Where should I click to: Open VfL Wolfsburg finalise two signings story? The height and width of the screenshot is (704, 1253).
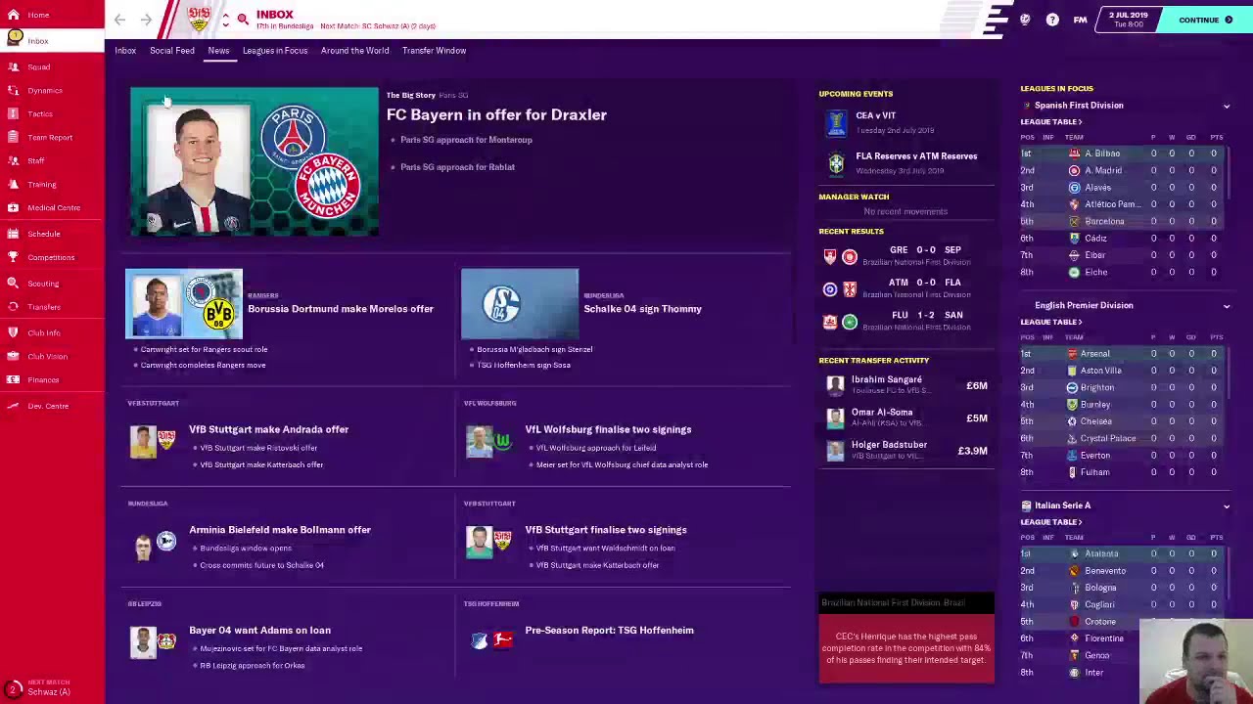pos(608,429)
